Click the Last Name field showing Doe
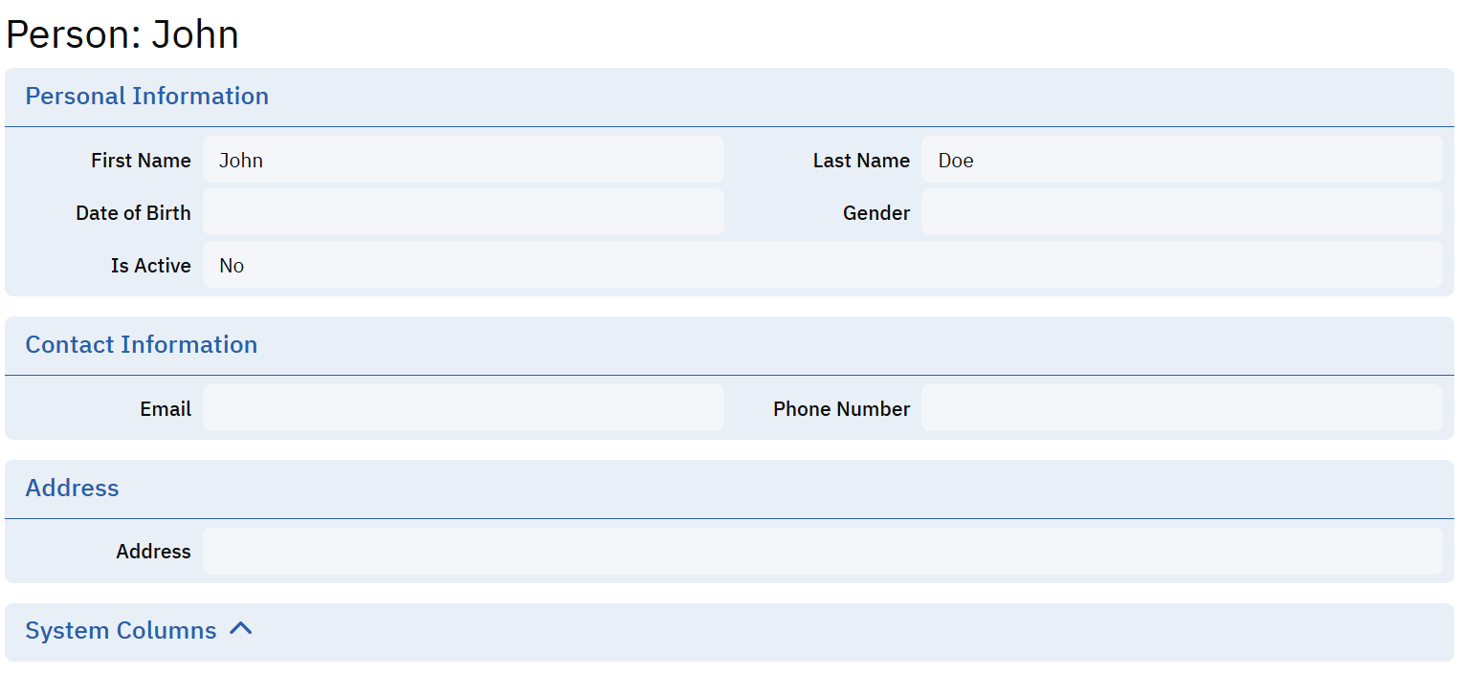 tap(1181, 160)
